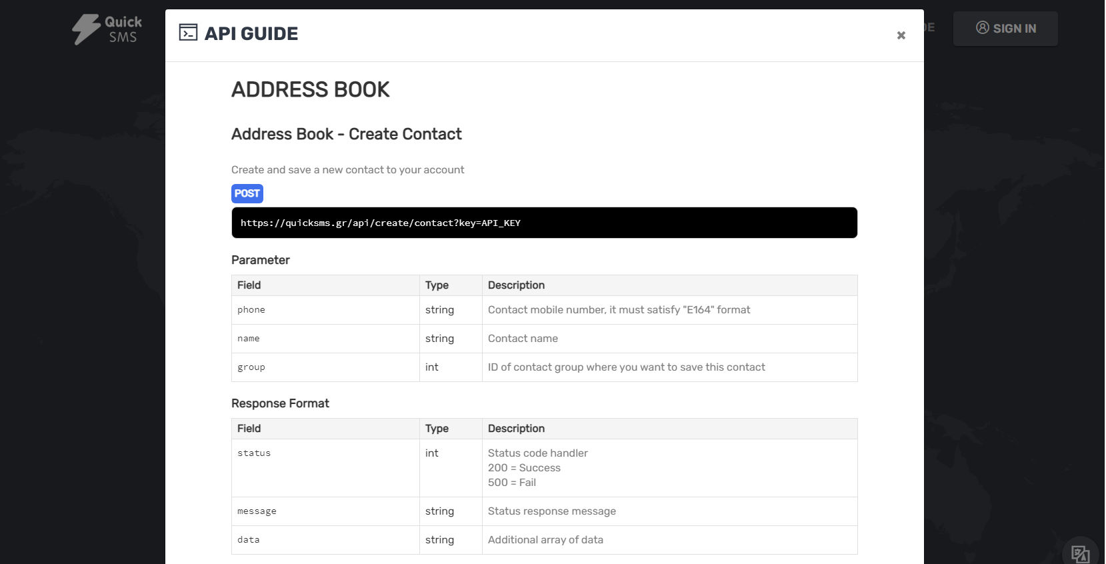Select 'Address Book - Create Contact' heading
Viewport: 1106px width, 564px height.
pyautogui.click(x=346, y=134)
